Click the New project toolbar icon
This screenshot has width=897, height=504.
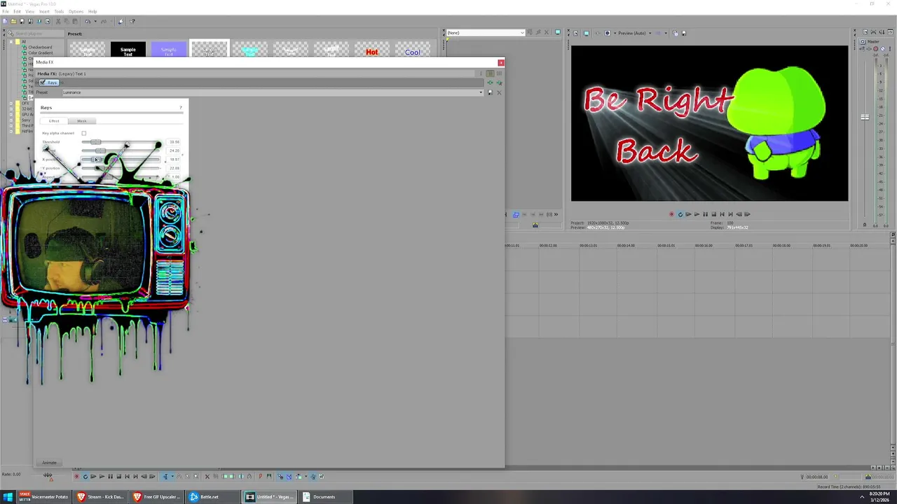point(5,22)
